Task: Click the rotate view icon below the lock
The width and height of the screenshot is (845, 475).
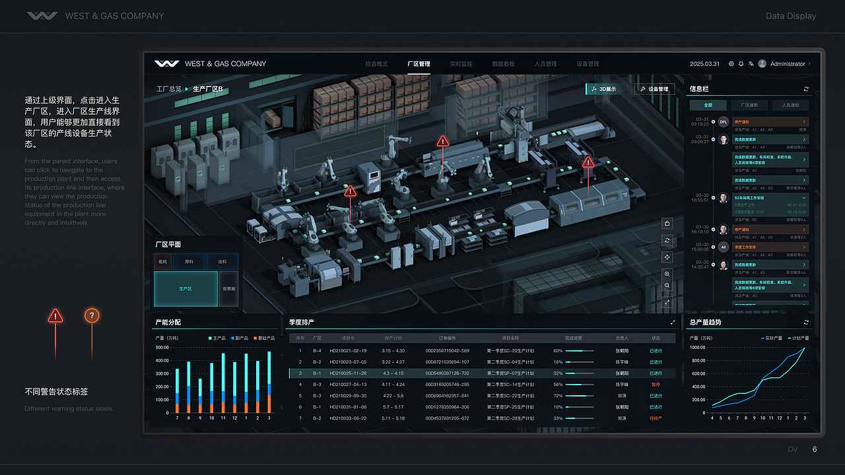Action: click(x=667, y=241)
